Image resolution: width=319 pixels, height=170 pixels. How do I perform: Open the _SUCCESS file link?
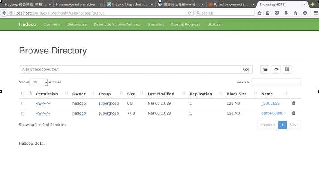pyautogui.click(x=271, y=103)
